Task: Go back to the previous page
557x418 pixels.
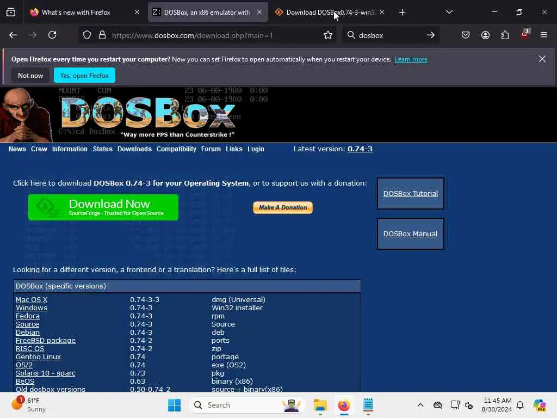Action: [13, 35]
